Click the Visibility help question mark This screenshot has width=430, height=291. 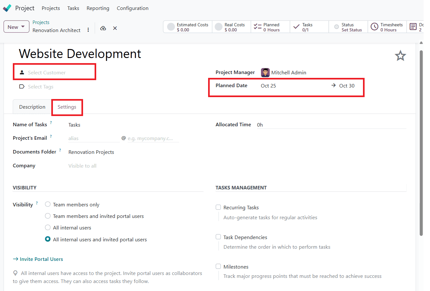pyautogui.click(x=37, y=203)
